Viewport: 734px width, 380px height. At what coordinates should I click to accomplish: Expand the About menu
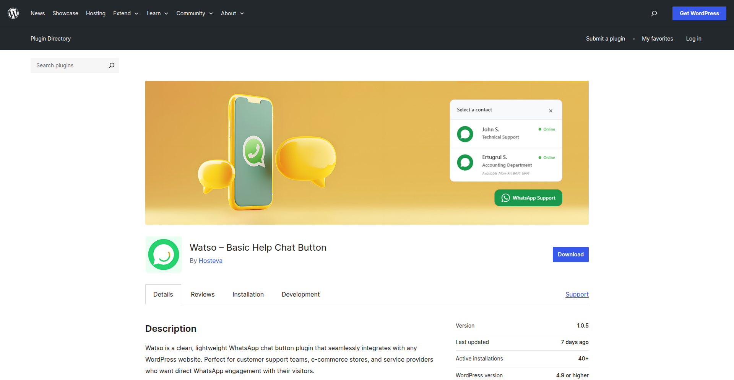coord(232,13)
